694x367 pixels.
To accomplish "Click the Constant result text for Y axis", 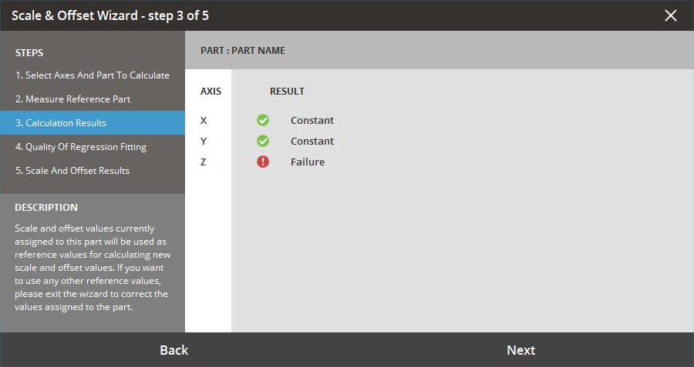I will tap(312, 142).
